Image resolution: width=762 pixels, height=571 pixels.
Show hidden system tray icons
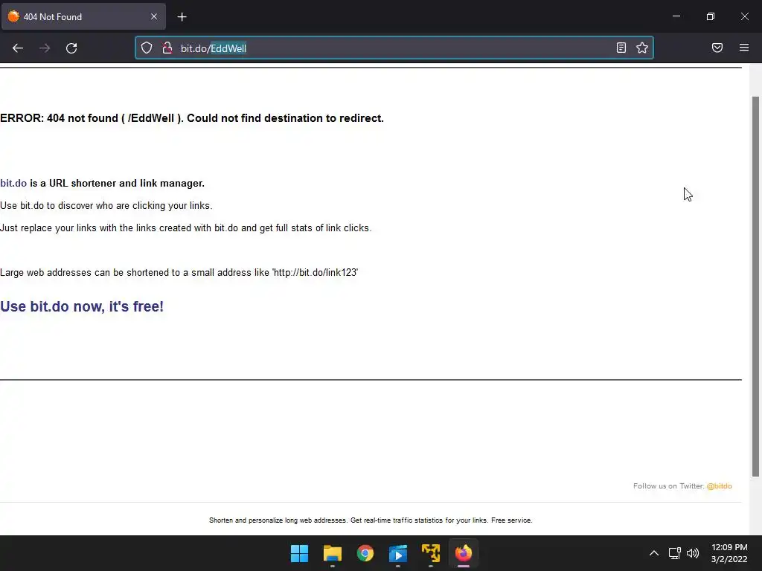click(654, 553)
